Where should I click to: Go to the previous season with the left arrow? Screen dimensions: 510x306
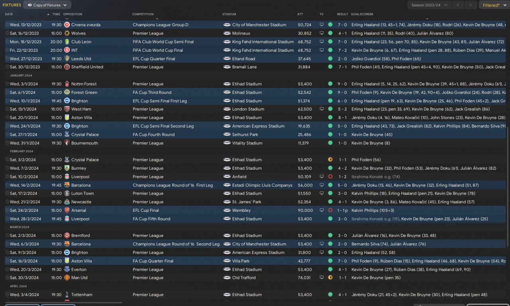pyautogui.click(x=458, y=5)
